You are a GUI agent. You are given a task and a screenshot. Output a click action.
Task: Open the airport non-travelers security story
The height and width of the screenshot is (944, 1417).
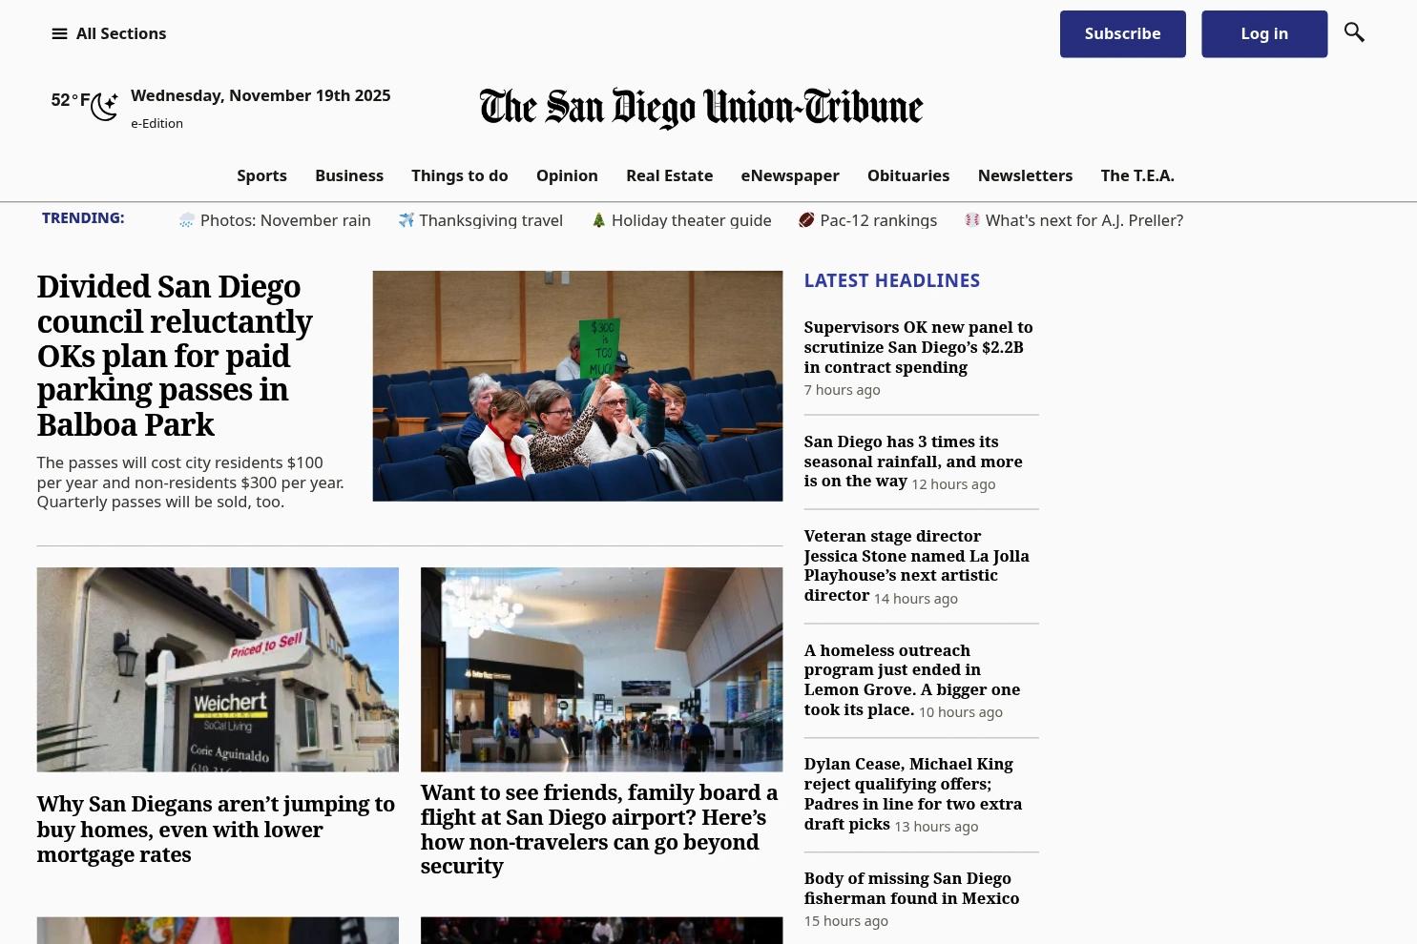point(599,830)
